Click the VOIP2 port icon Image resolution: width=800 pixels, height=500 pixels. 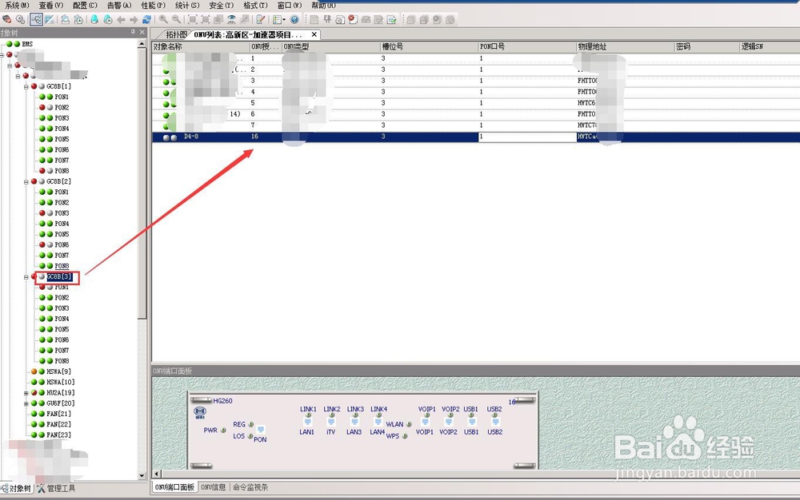coord(449,422)
